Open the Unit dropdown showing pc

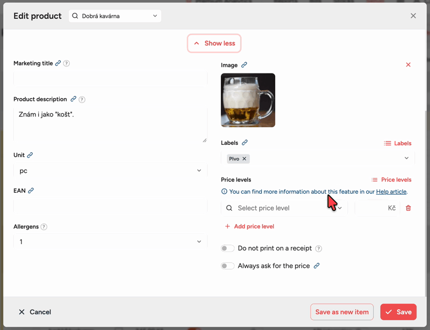coord(110,171)
